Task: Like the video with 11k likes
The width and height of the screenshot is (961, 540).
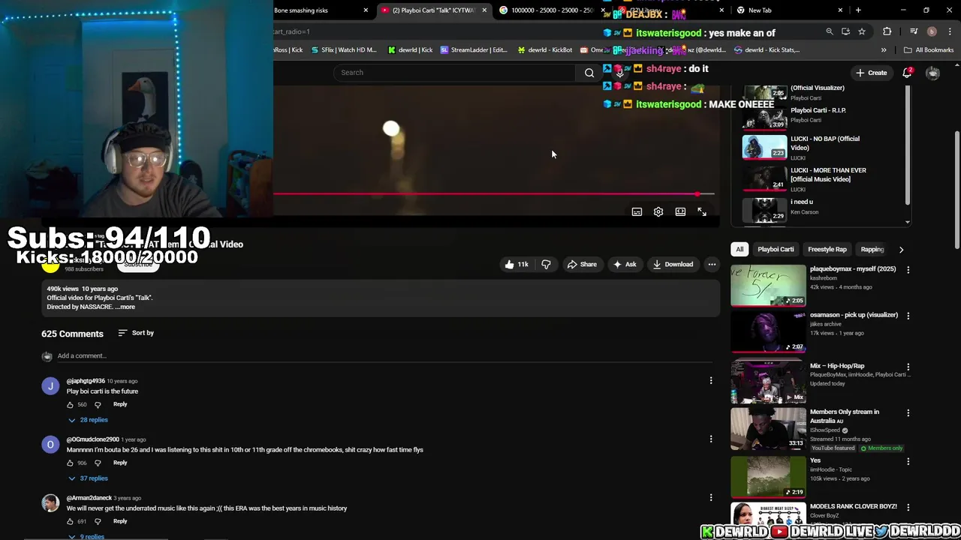Action: [517, 264]
